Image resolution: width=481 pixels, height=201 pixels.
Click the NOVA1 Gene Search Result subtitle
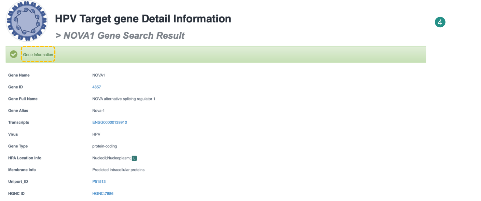(x=120, y=35)
